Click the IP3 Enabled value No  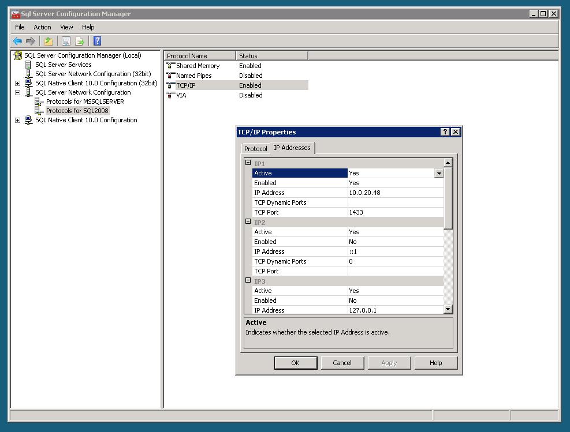396,300
